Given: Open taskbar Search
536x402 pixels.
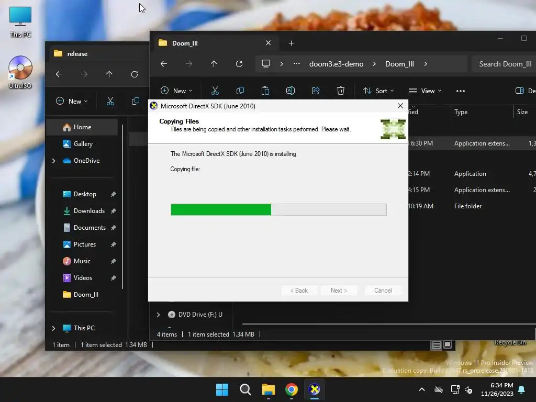Looking at the screenshot, I should click(x=245, y=389).
